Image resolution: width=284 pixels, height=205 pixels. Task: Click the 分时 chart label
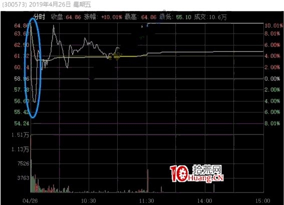tap(39, 17)
